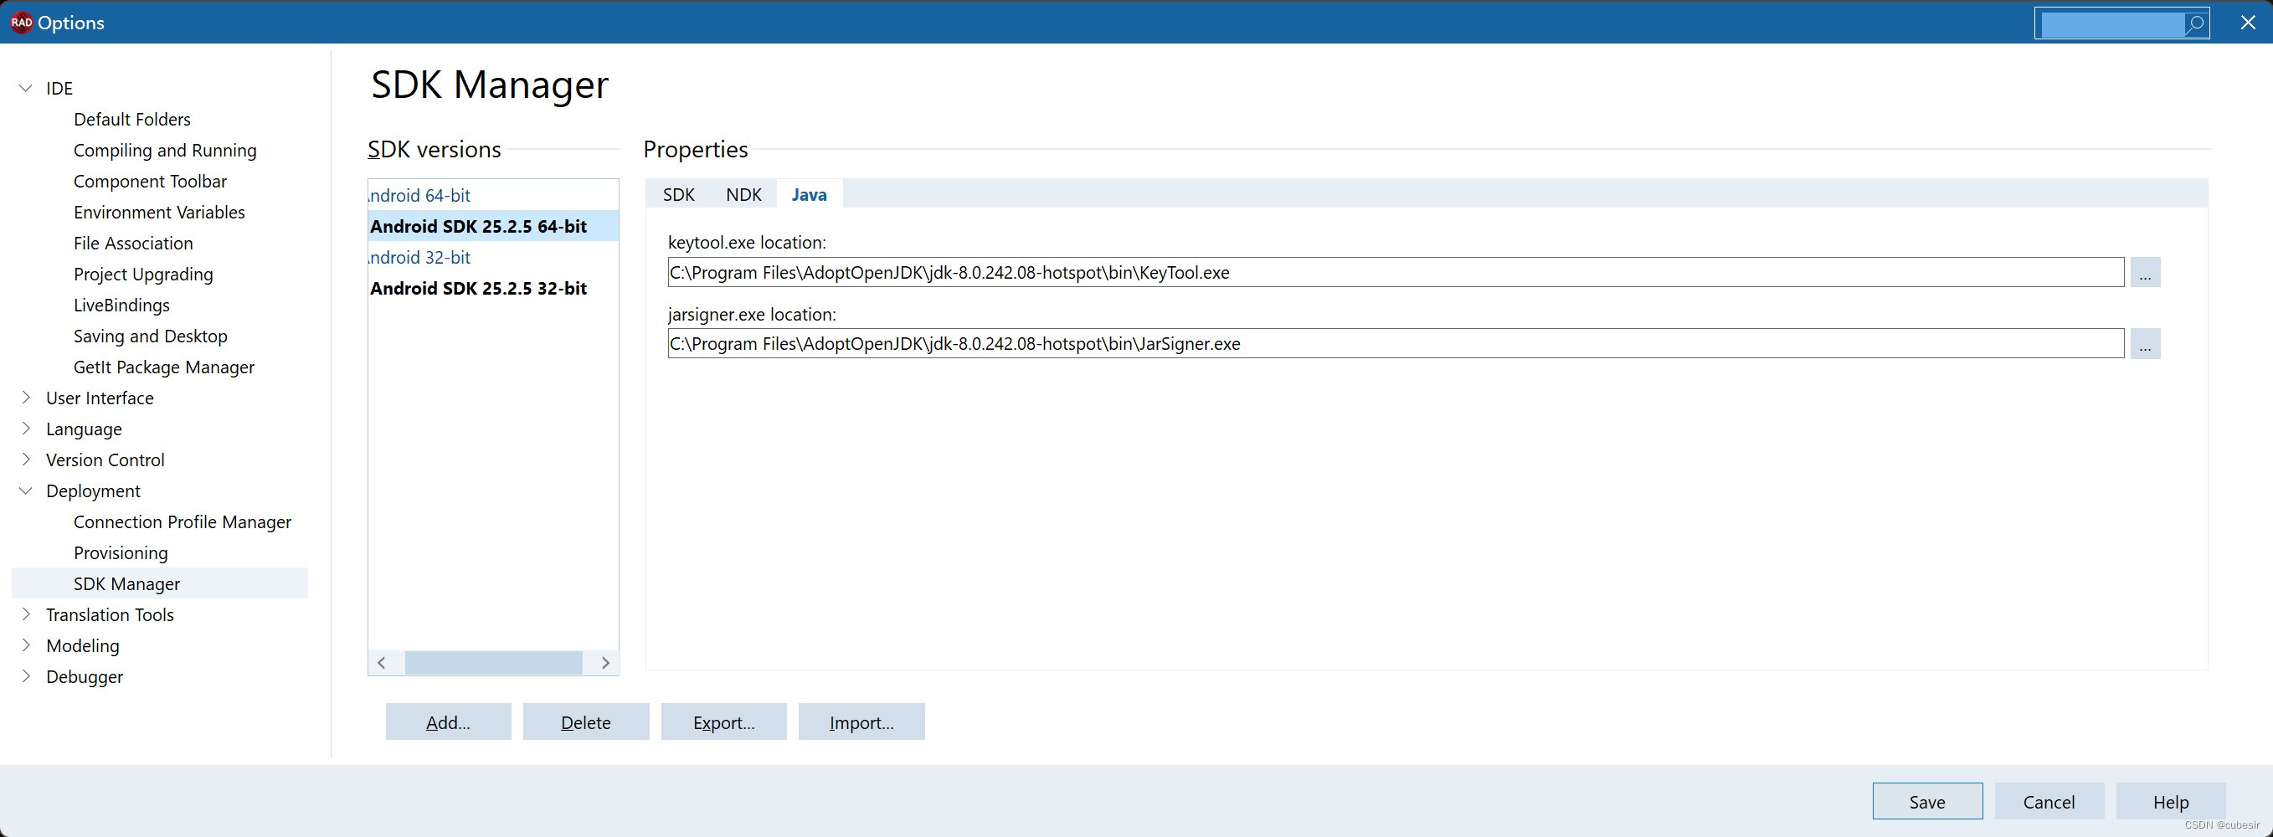Image resolution: width=2273 pixels, height=837 pixels.
Task: Select the Translation Tools tree label
Action: click(x=111, y=614)
